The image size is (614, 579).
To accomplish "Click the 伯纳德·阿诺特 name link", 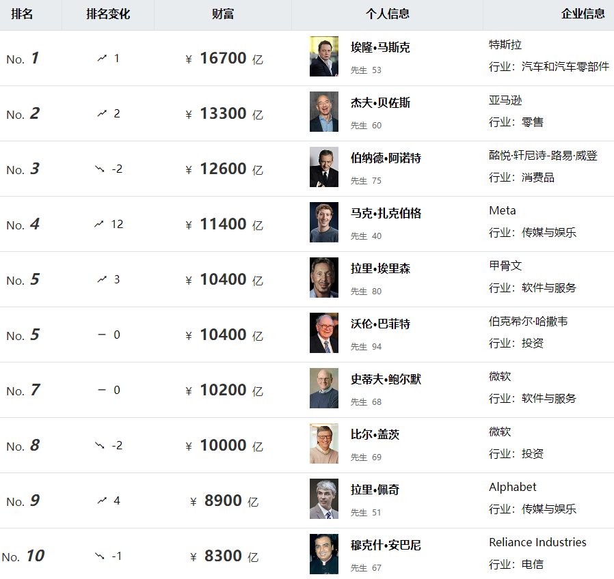I will (x=386, y=158).
